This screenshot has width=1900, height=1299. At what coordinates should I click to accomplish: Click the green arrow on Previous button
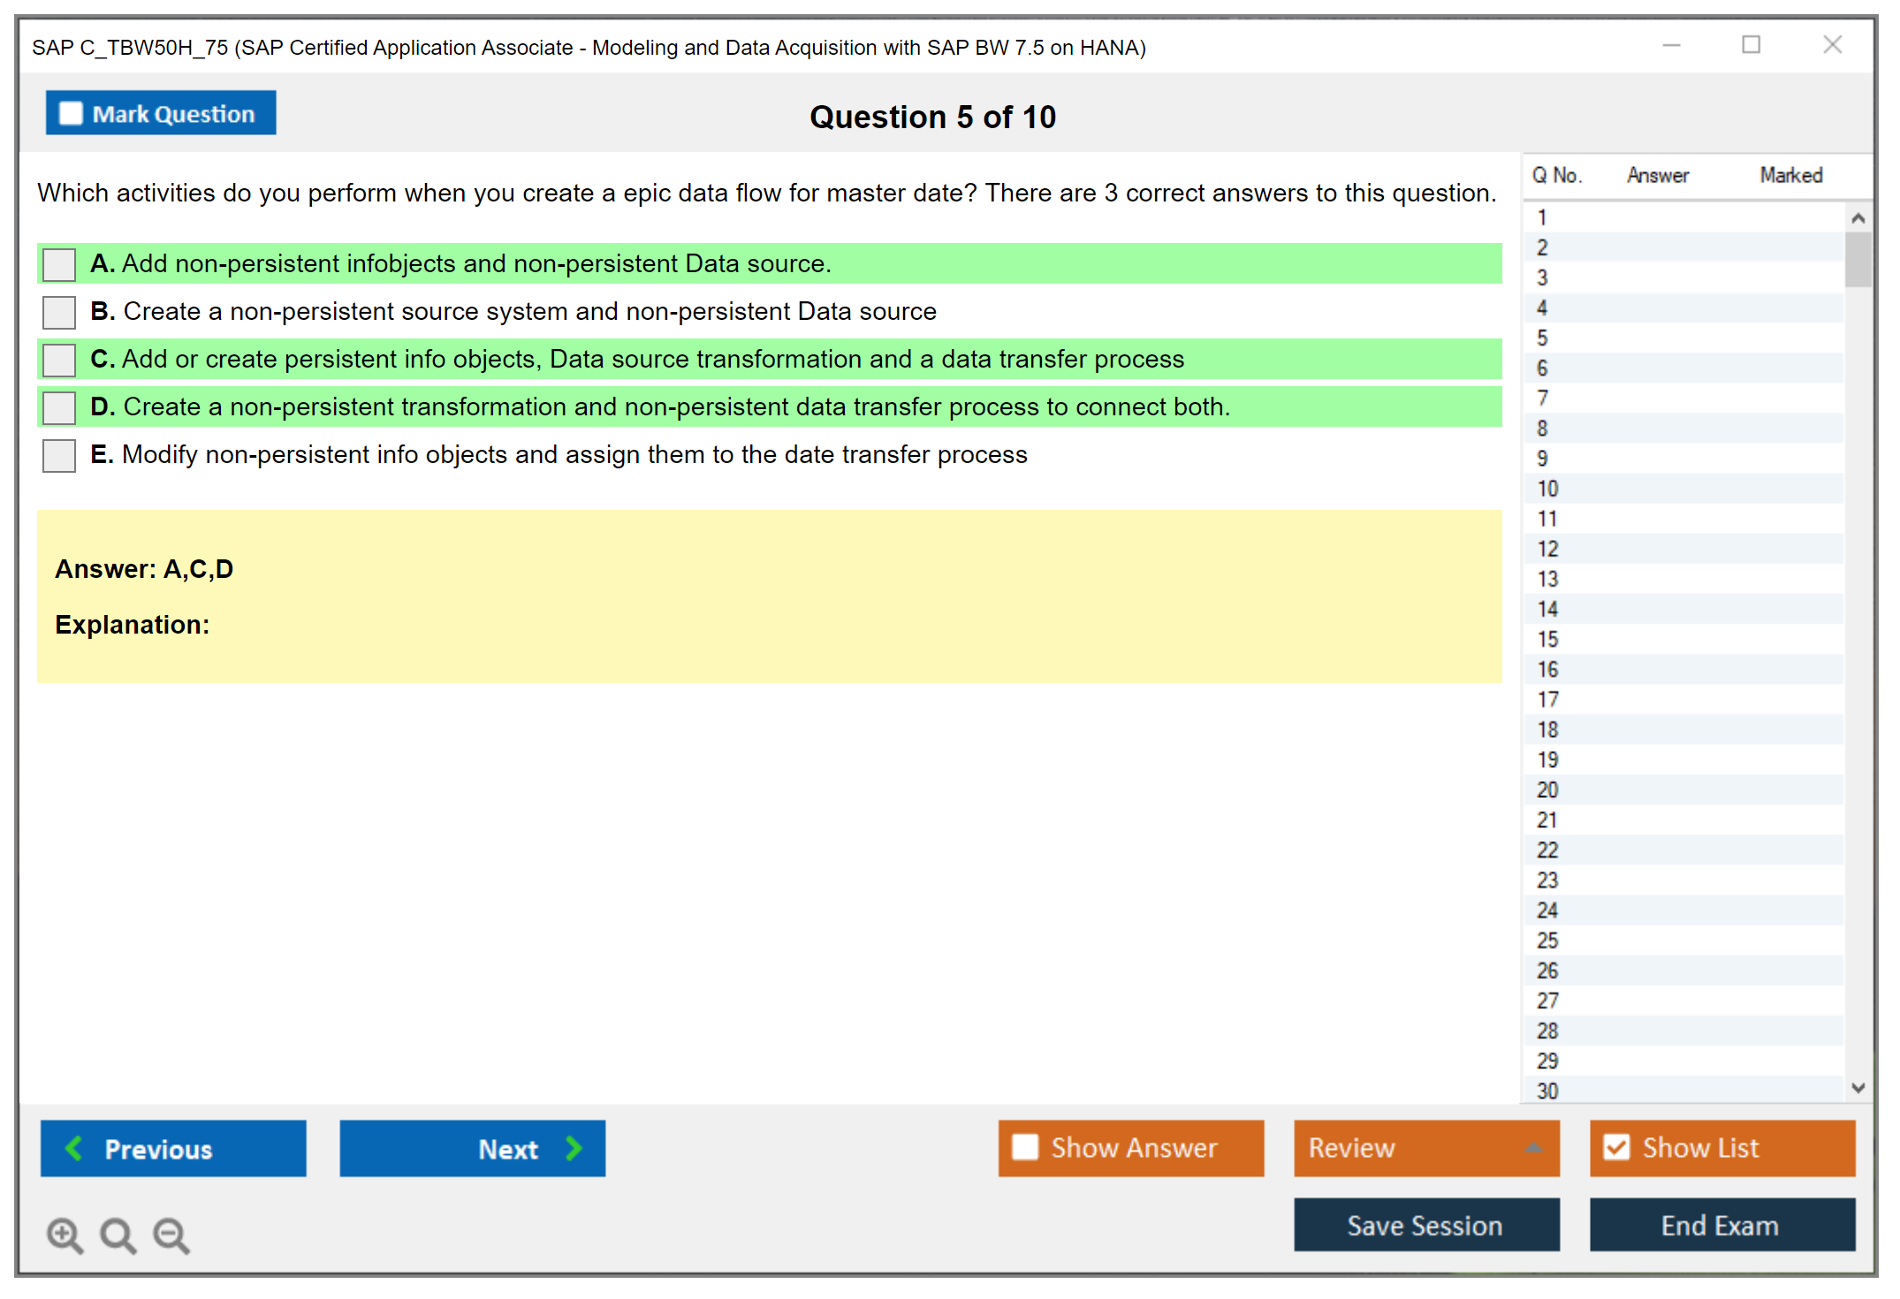tap(74, 1148)
